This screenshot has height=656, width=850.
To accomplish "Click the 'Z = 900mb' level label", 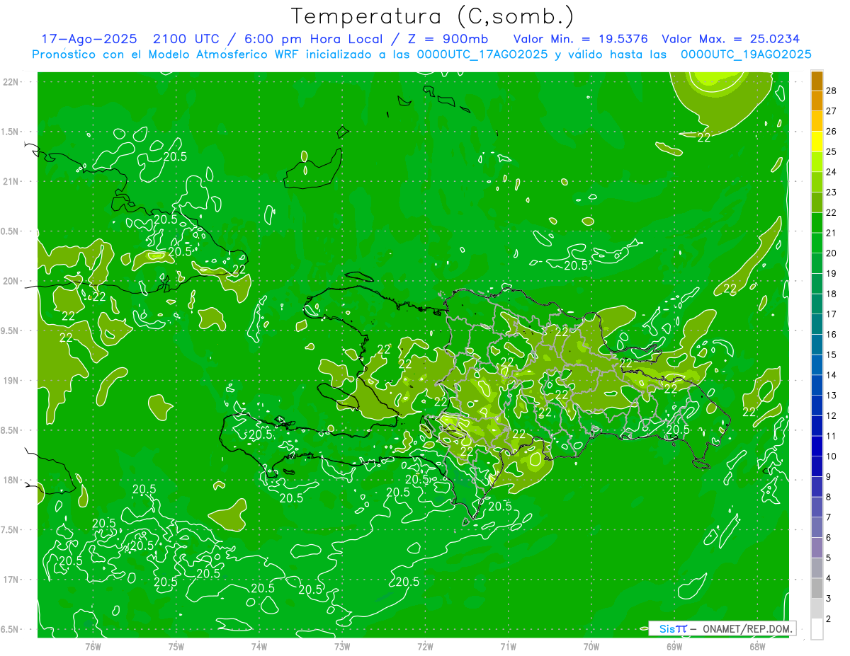I will [448, 39].
